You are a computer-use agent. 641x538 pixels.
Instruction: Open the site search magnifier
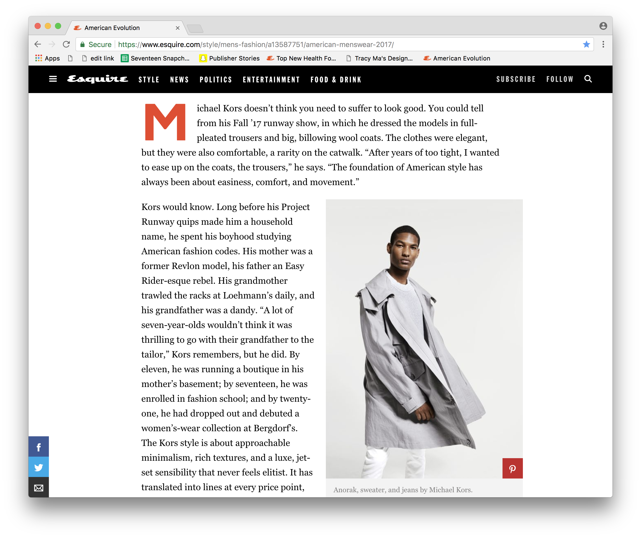tap(588, 79)
